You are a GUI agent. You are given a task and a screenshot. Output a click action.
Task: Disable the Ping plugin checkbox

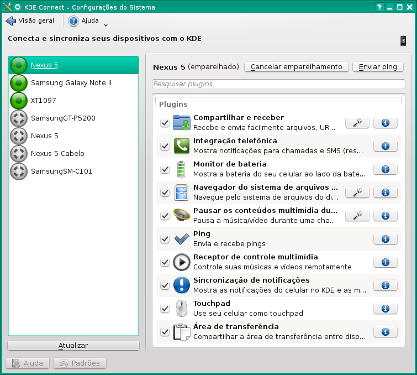point(165,239)
